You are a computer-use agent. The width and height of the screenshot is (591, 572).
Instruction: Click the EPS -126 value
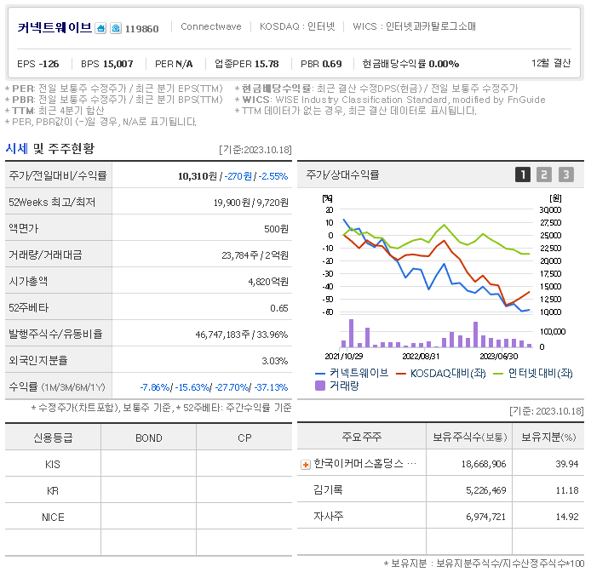point(38,64)
